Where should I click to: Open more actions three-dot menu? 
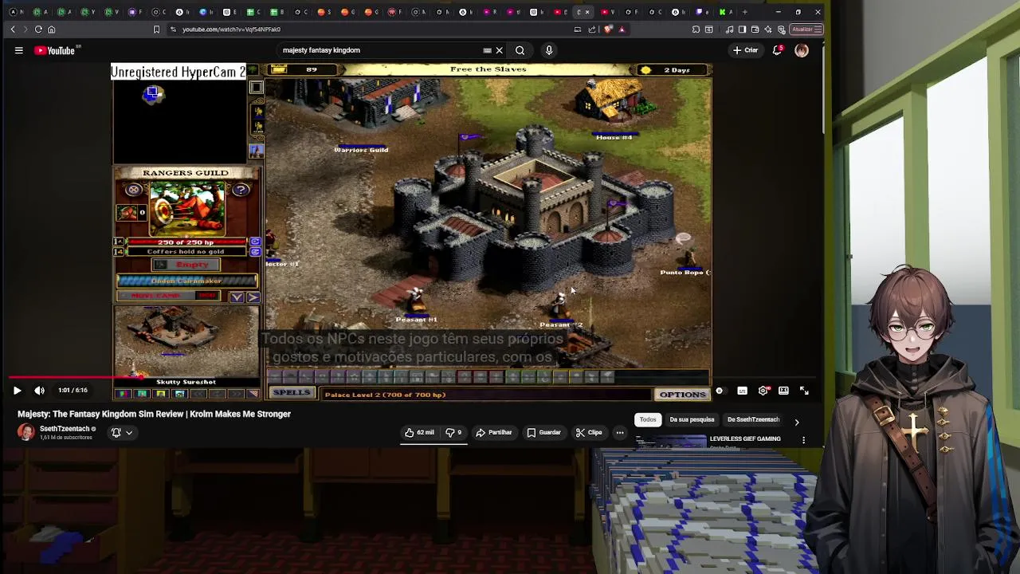point(620,433)
